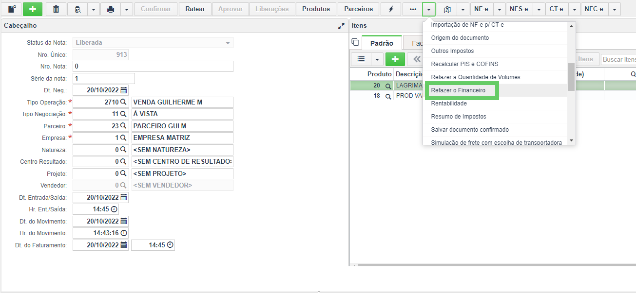Click the magnifier for Projeto

(123, 173)
